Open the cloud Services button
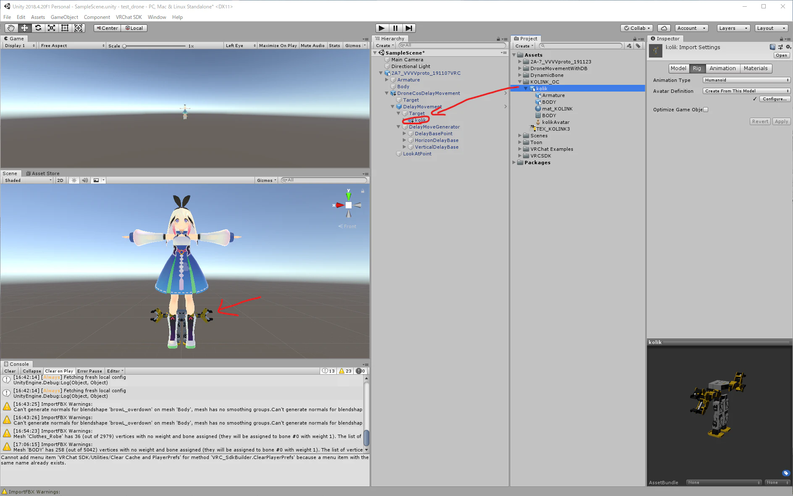The image size is (793, 496). pos(664,28)
